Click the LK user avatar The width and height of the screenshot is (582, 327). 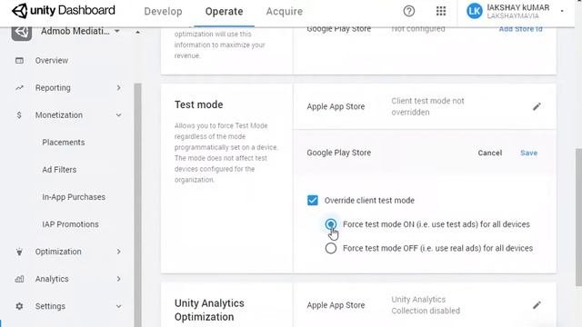(475, 11)
